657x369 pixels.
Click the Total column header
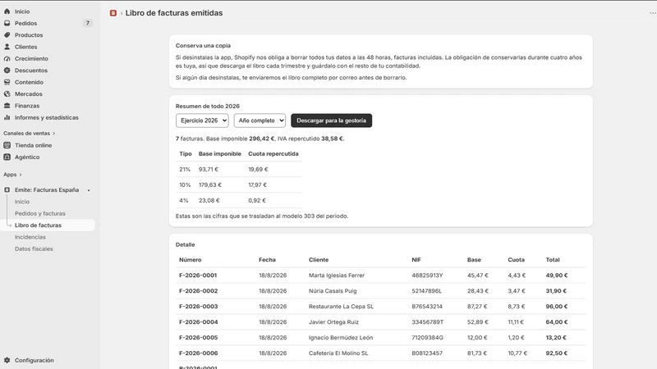(x=553, y=260)
